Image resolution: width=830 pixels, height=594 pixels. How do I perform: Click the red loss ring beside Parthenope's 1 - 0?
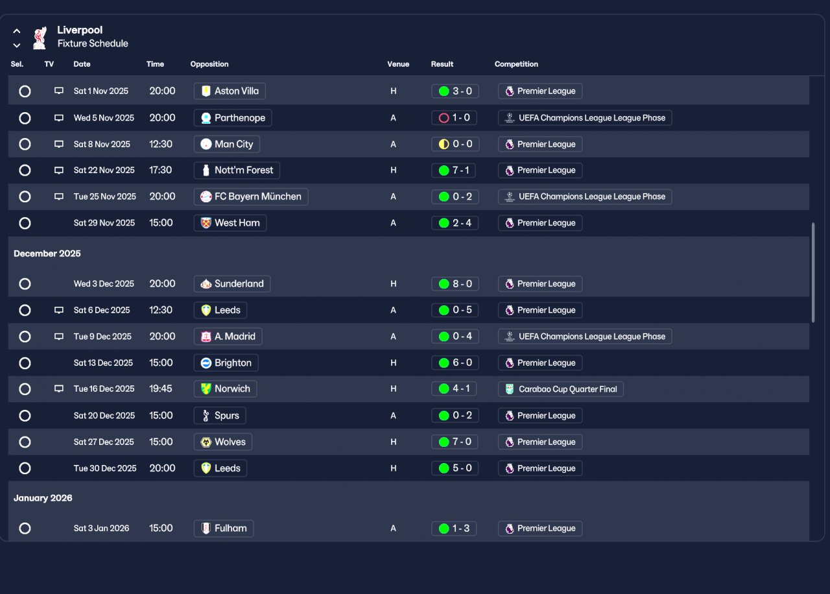(444, 118)
